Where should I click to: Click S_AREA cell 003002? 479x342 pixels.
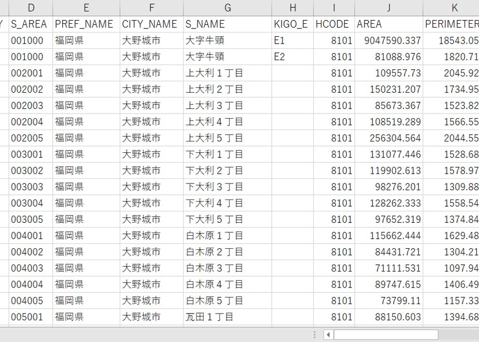point(31,170)
